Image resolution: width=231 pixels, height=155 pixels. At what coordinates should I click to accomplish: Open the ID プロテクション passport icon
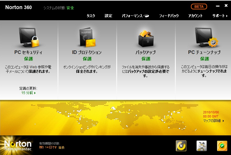click(x=87, y=37)
